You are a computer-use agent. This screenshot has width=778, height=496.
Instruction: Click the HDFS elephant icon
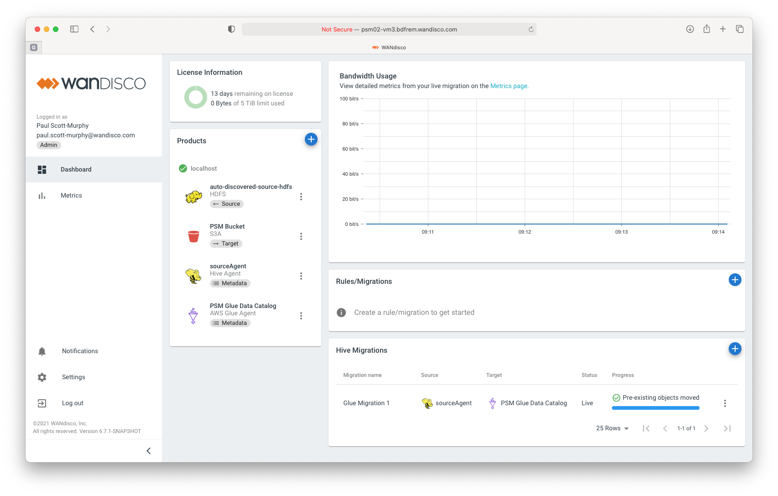193,197
